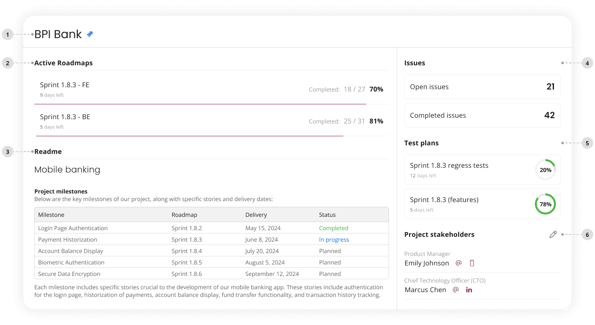Click the June 8, 2024 delivery date
The image size is (595, 325).
(261, 240)
